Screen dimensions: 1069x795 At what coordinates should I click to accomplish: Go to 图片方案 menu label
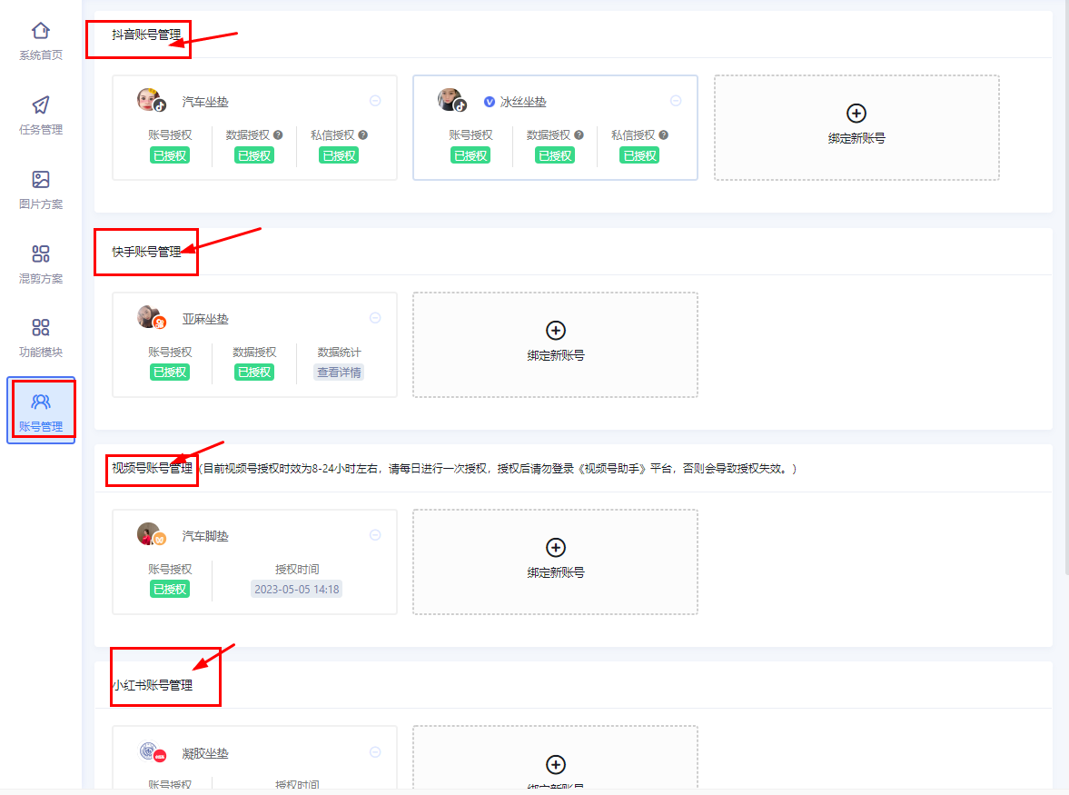click(x=41, y=204)
